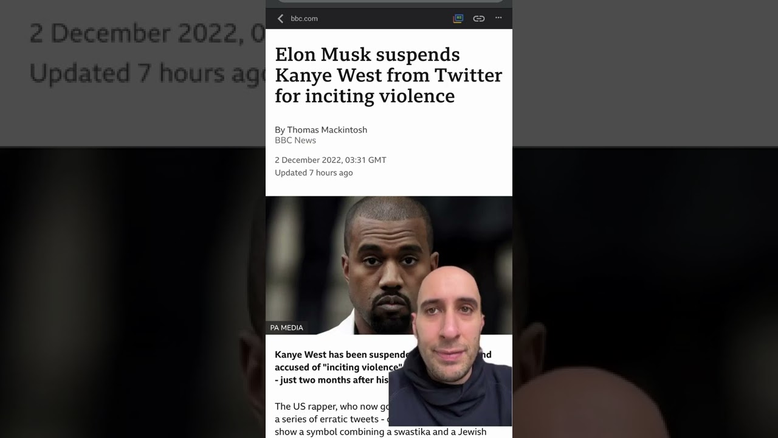Click the Elon Musk suspends Kanye headline
The width and height of the screenshot is (778, 438).
(x=388, y=75)
